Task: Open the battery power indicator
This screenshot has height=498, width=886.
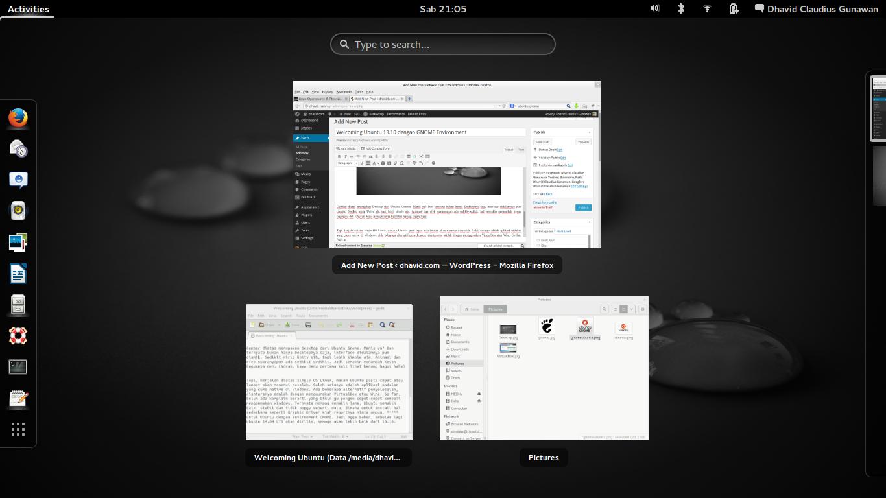Action: [x=734, y=8]
